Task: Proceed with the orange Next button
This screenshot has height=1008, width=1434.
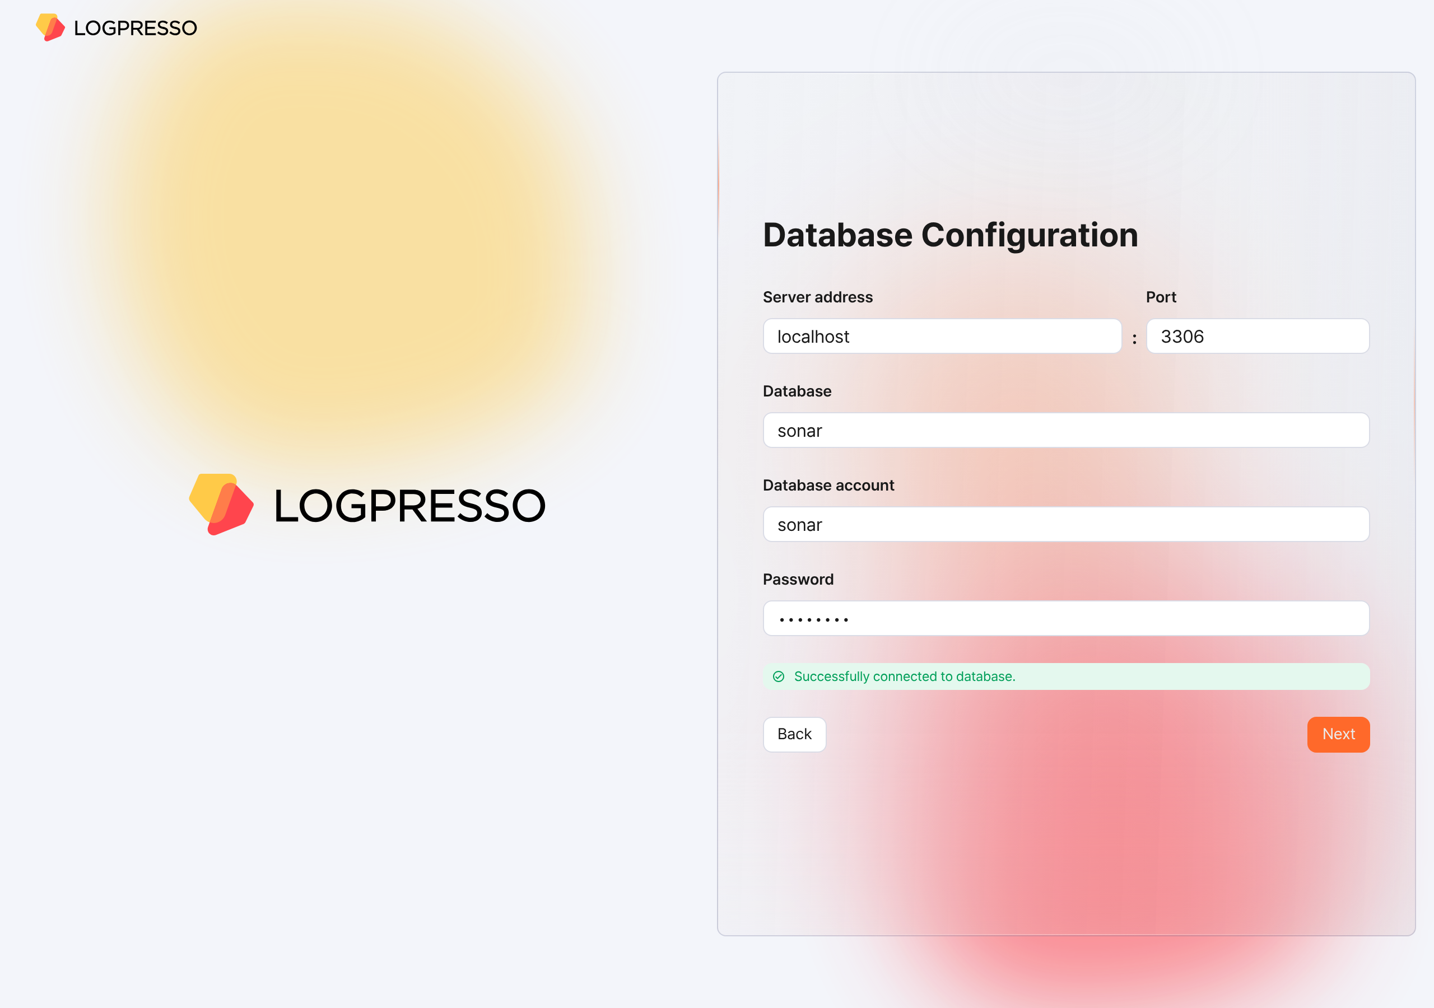Action: click(1338, 735)
